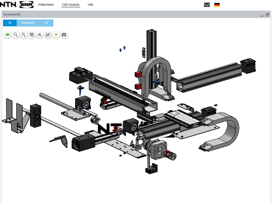This screenshot has width=272, height=203.
Task: Switch to the Dimension tab
Action: click(x=28, y=23)
